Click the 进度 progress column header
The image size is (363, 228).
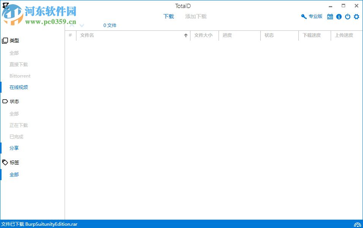point(227,35)
